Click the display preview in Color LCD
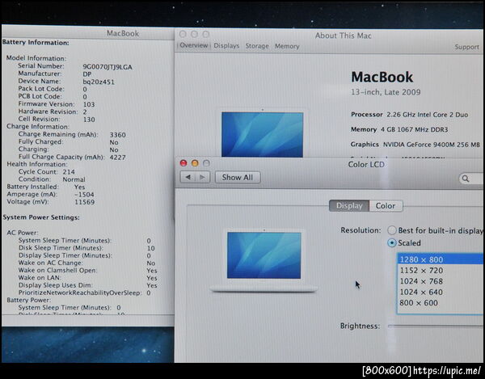 264,260
